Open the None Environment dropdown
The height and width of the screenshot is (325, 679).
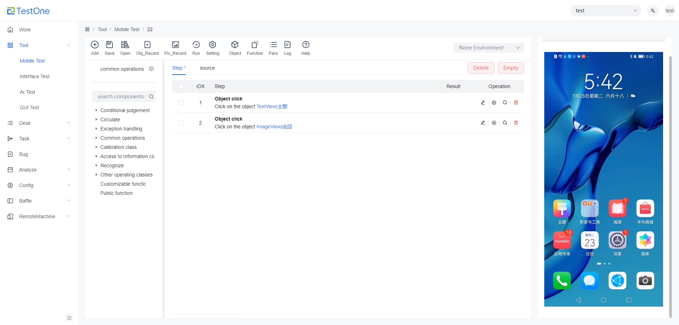click(x=489, y=48)
